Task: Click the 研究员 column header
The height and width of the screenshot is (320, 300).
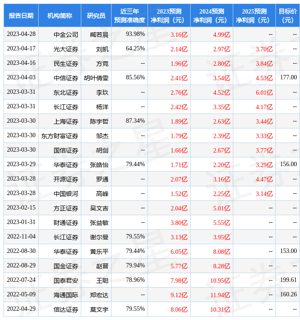Action: click(96, 16)
